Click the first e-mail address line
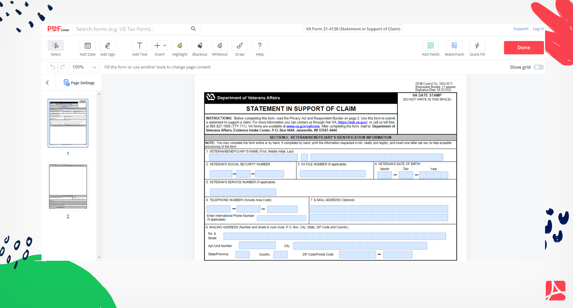 click(x=379, y=209)
